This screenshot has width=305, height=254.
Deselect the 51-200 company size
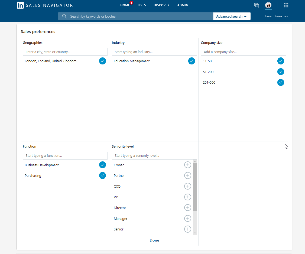pos(281,72)
